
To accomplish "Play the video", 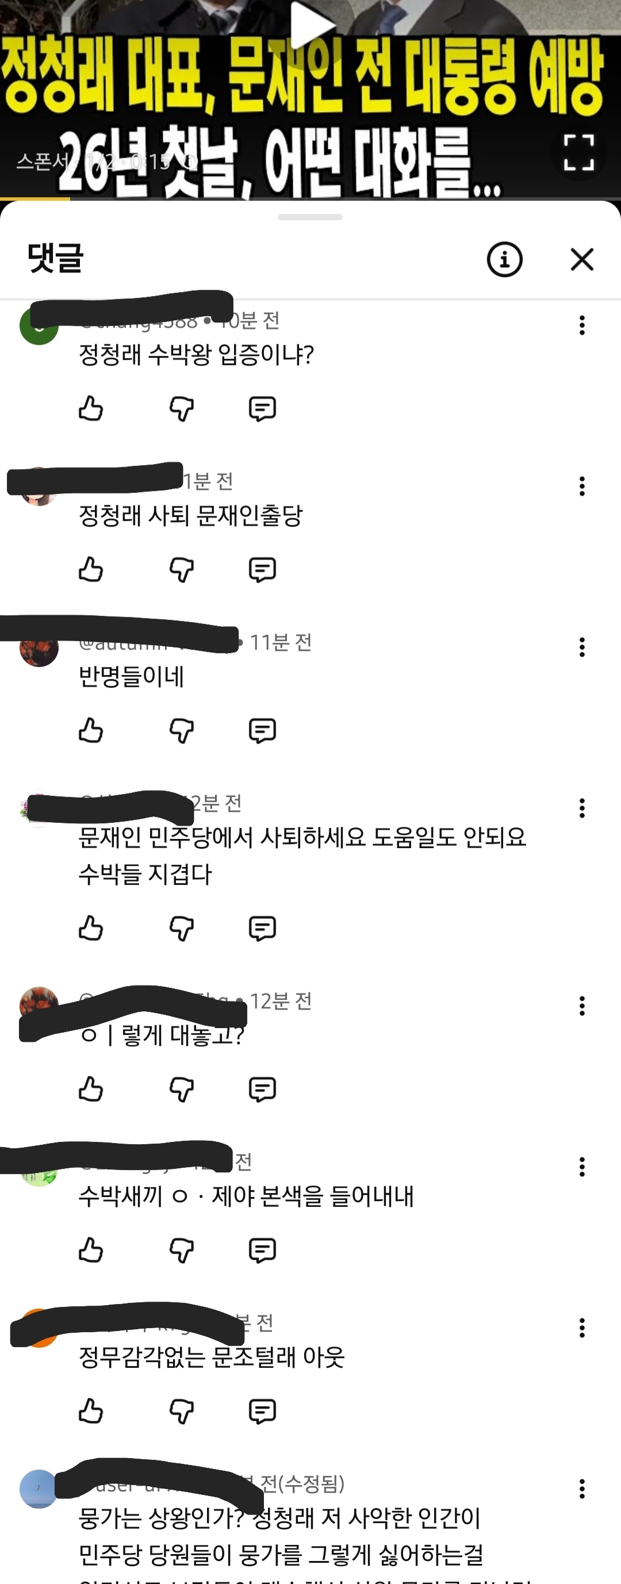I will [312, 25].
